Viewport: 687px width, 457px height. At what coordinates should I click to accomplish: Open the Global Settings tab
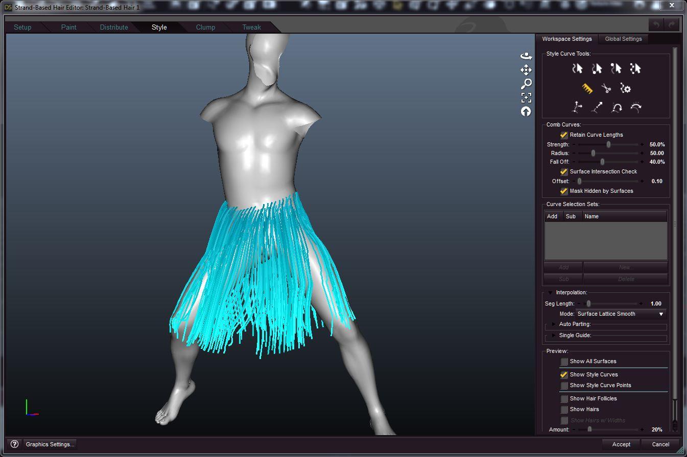click(623, 38)
